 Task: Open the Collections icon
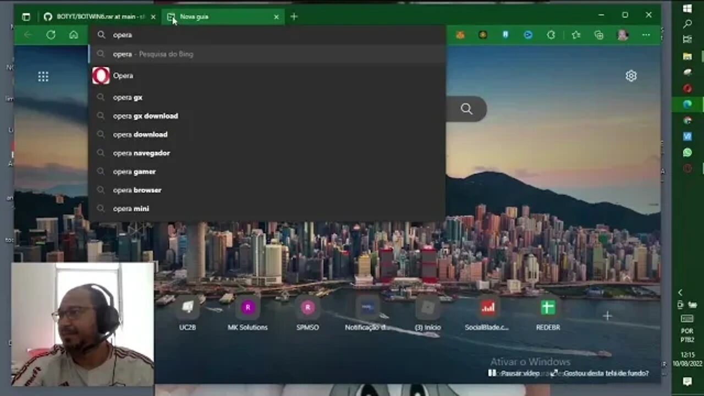[x=599, y=35]
